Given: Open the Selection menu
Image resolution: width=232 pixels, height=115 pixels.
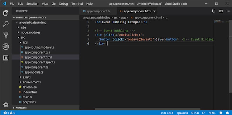Looking at the screenshot, I should [32, 4].
